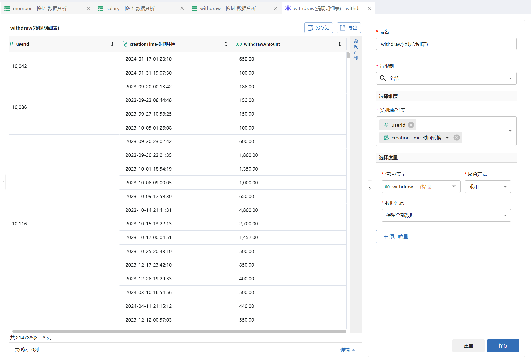
Task: Collapse the right settings panel arrow
Action: [x=370, y=188]
